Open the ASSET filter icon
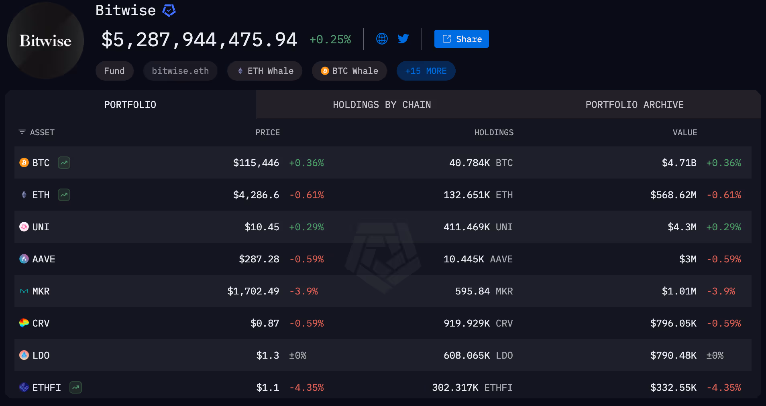 [x=22, y=132]
